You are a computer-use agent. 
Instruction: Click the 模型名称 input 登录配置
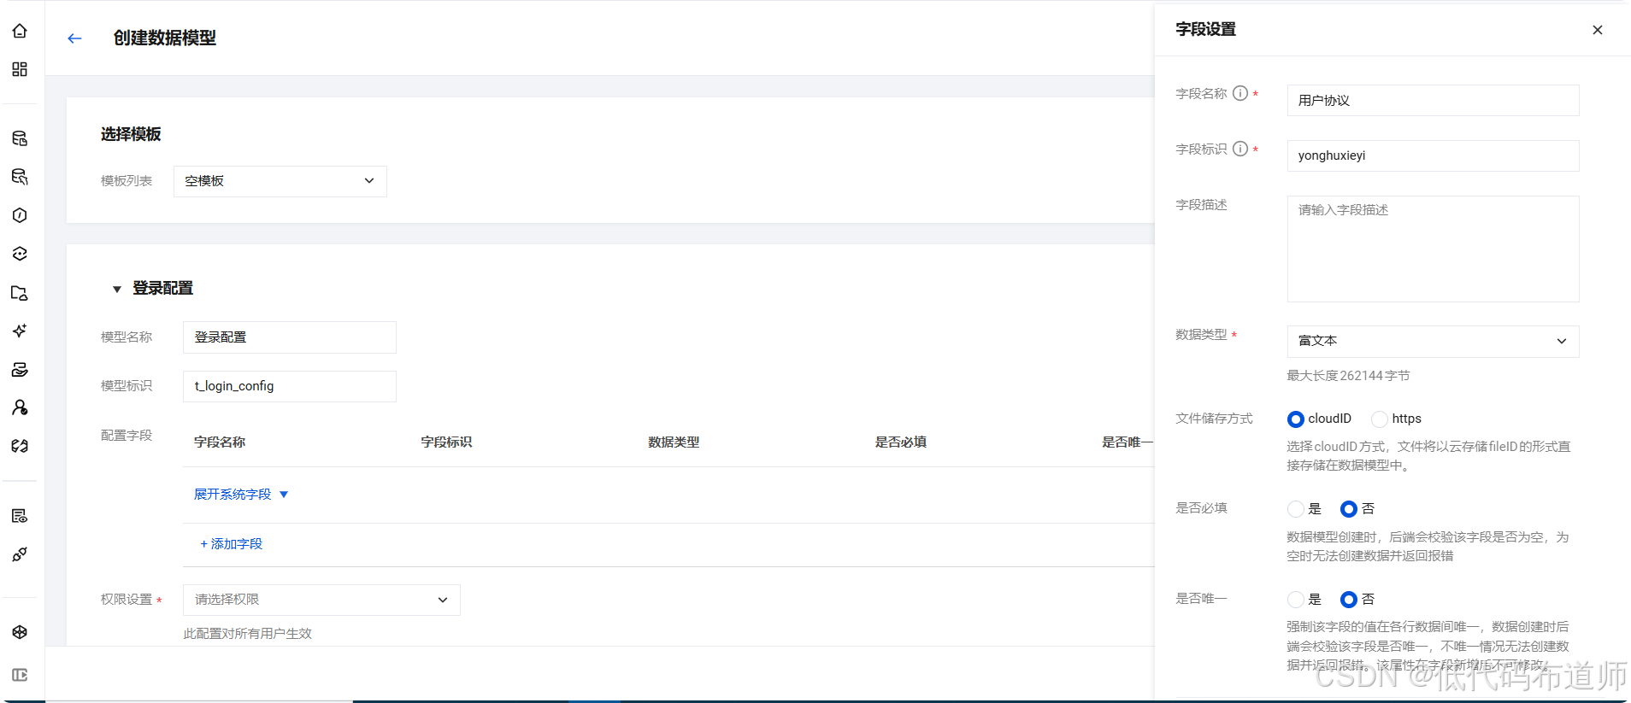[x=290, y=337]
